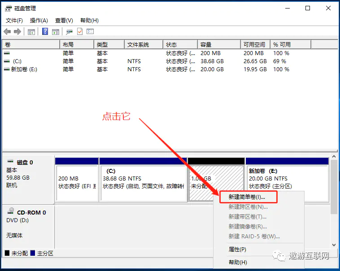Open the 查看(V) menu

tap(64, 21)
